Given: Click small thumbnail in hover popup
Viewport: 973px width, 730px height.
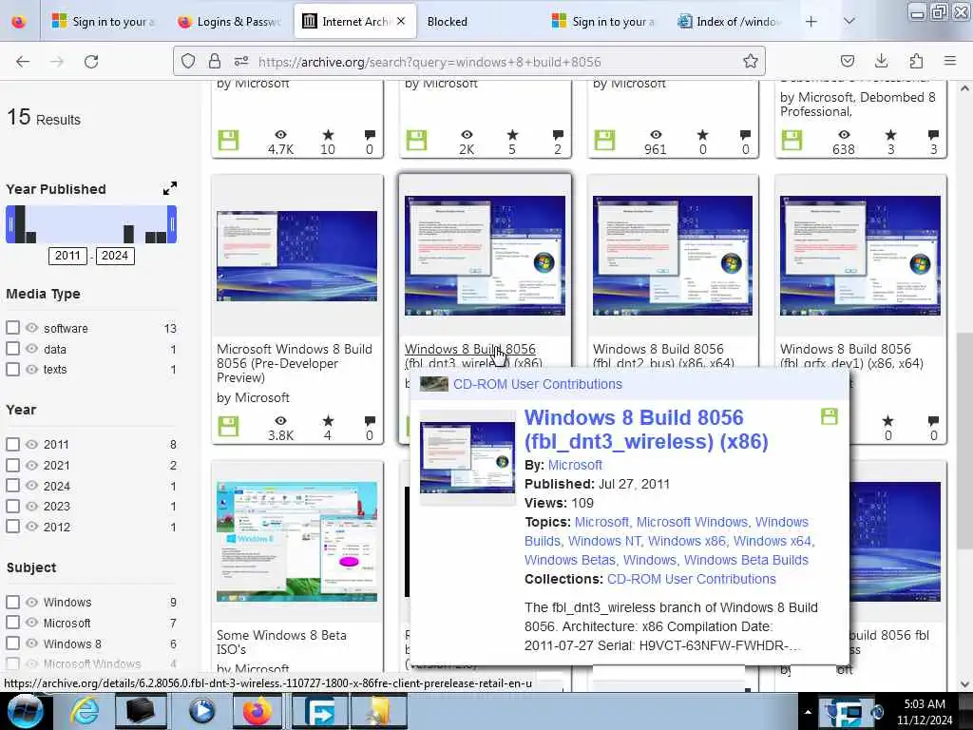Looking at the screenshot, I should (x=467, y=457).
